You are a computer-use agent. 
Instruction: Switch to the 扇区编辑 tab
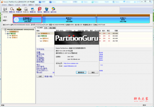click(x=52, y=28)
